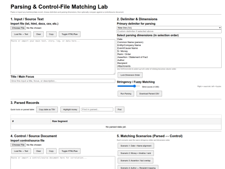Click top 'Load file → Text' button
Viewport: 225px width, 169px height.
pyautogui.click(x=21, y=34)
